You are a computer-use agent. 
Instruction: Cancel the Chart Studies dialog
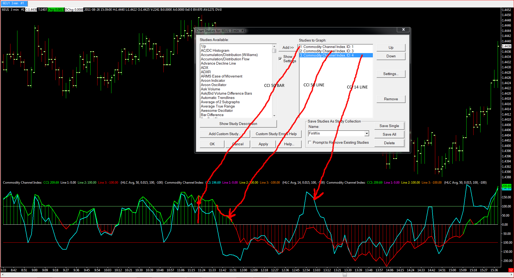click(x=238, y=144)
